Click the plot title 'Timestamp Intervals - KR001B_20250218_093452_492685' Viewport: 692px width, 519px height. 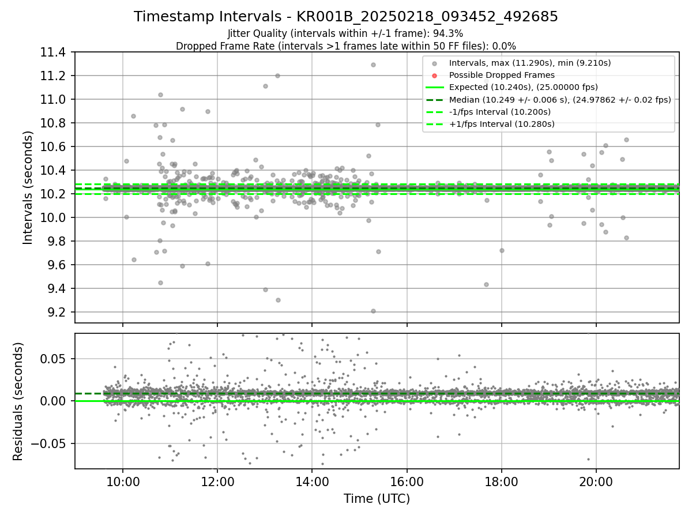346,17
